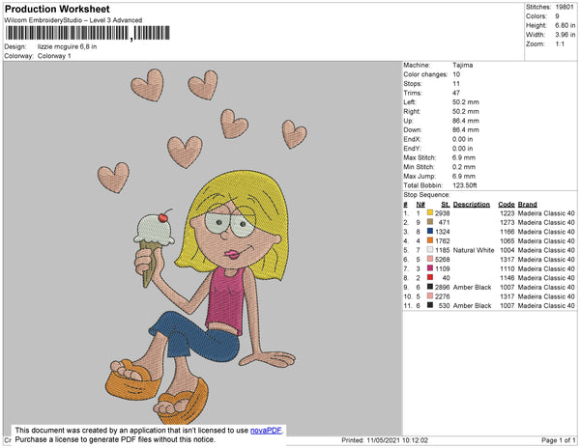Click design name 'lizzie mcguire 6,8 in'
The height and width of the screenshot is (448, 580).
pos(67,47)
